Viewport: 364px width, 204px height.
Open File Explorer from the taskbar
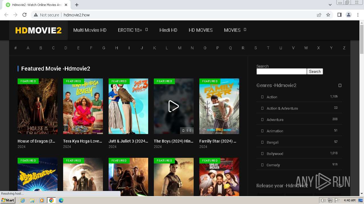pos(32,200)
